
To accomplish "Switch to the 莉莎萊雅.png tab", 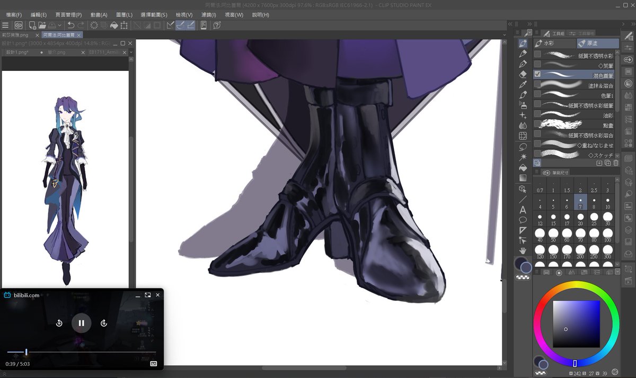I will point(16,34).
